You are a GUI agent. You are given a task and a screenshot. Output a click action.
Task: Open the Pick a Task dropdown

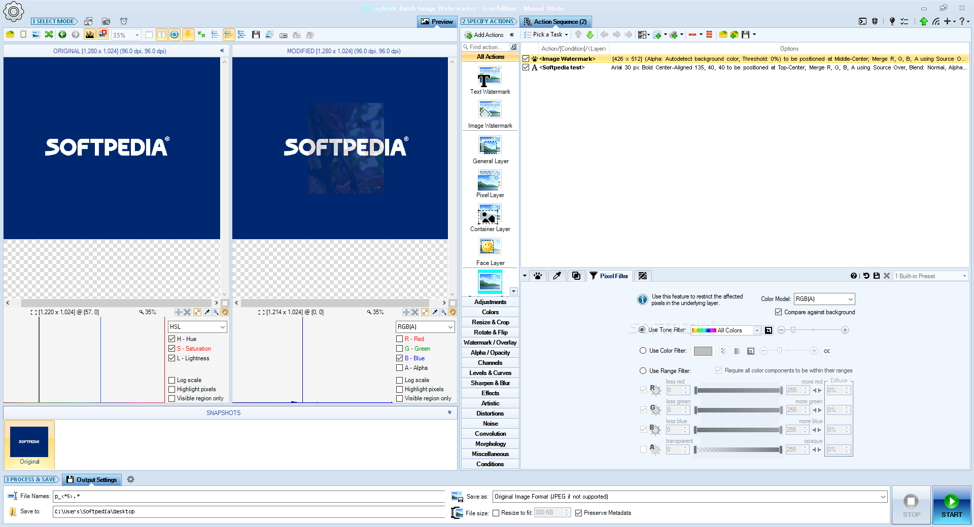click(x=546, y=34)
